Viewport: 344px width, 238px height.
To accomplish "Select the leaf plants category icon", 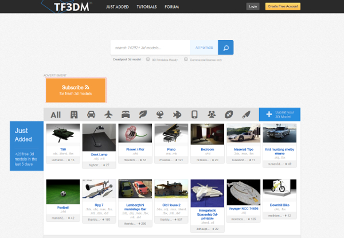I will [143, 114].
